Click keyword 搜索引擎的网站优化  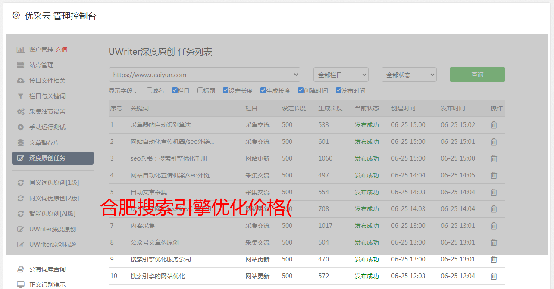158,276
